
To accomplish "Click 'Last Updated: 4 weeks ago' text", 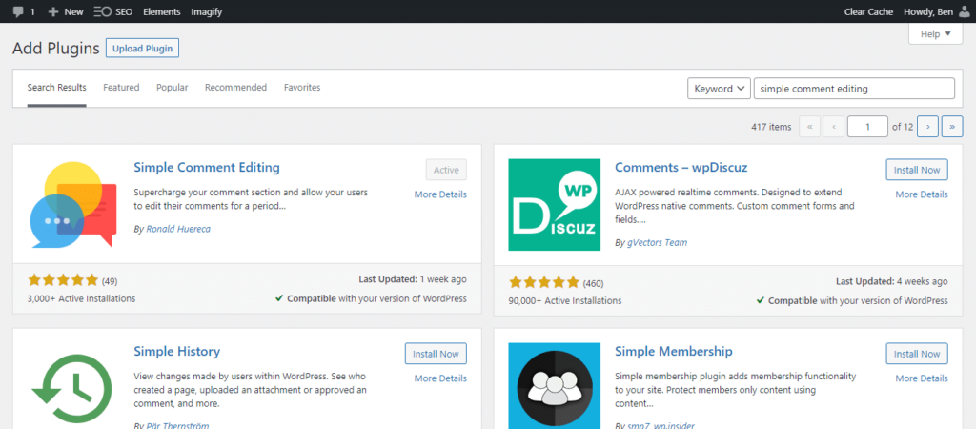I will pyautogui.click(x=892, y=281).
